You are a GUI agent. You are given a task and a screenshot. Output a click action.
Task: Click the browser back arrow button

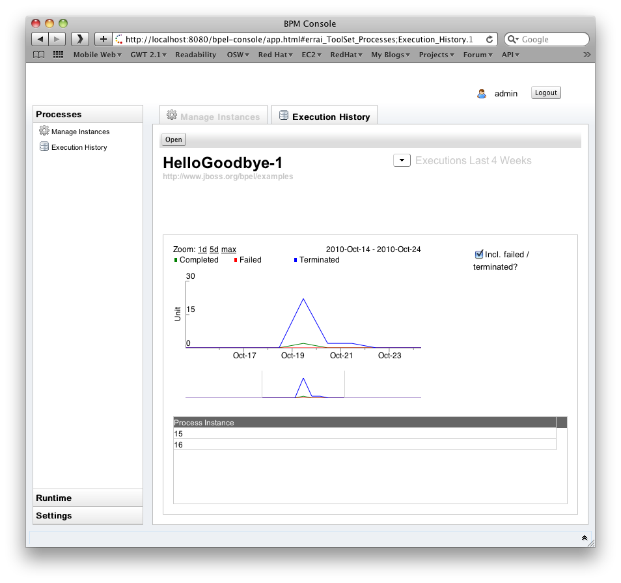(x=40, y=39)
